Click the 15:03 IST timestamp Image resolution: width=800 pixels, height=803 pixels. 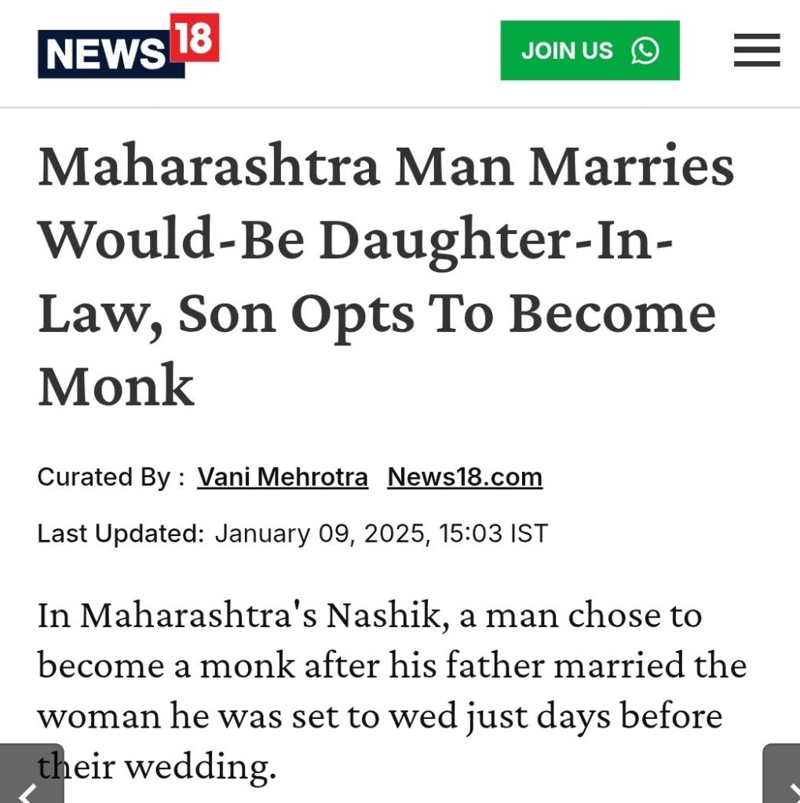pos(491,534)
